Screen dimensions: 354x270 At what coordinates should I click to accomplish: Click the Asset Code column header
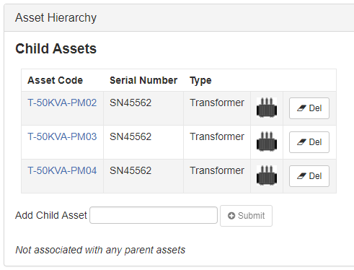coord(55,80)
